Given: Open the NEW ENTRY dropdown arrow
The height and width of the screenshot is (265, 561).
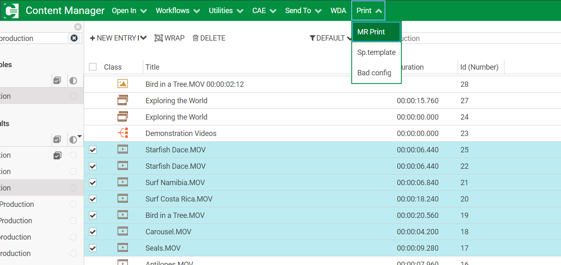Looking at the screenshot, I should tap(143, 38).
